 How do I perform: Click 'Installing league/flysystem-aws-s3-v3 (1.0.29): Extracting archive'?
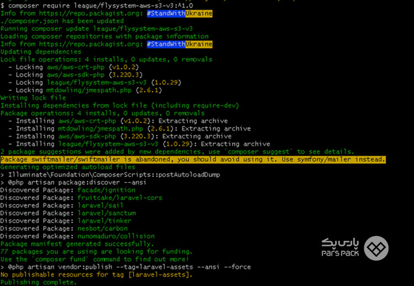[x=139, y=144]
